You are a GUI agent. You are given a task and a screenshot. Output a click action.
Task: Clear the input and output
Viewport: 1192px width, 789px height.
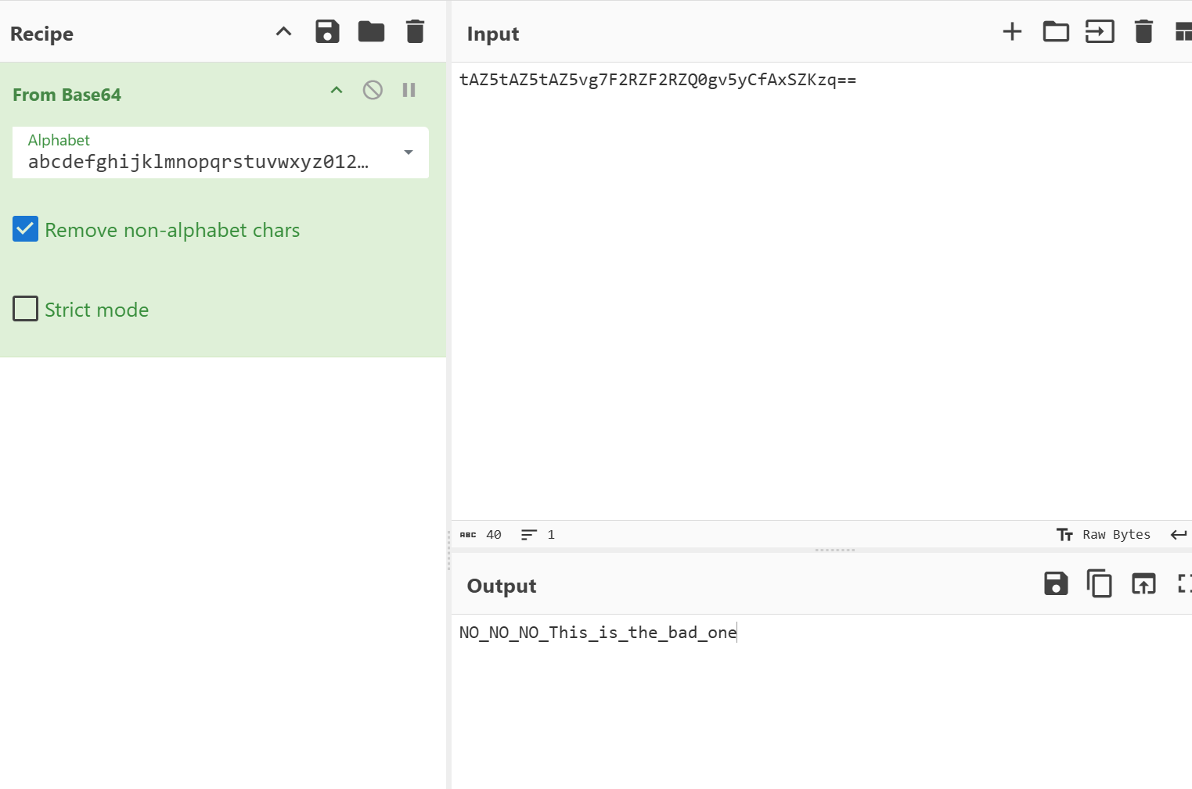pyautogui.click(x=1143, y=32)
